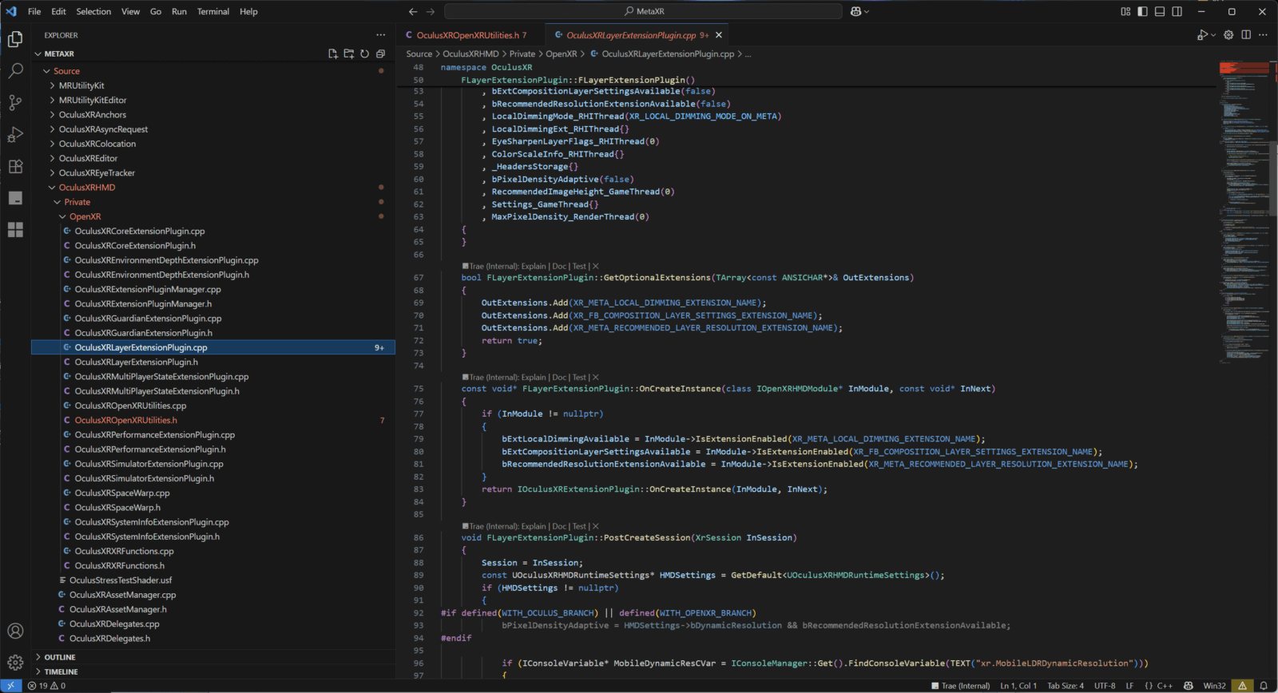Click Explain link above GetOptionalExtensions
This screenshot has height=693, width=1278.
point(533,267)
